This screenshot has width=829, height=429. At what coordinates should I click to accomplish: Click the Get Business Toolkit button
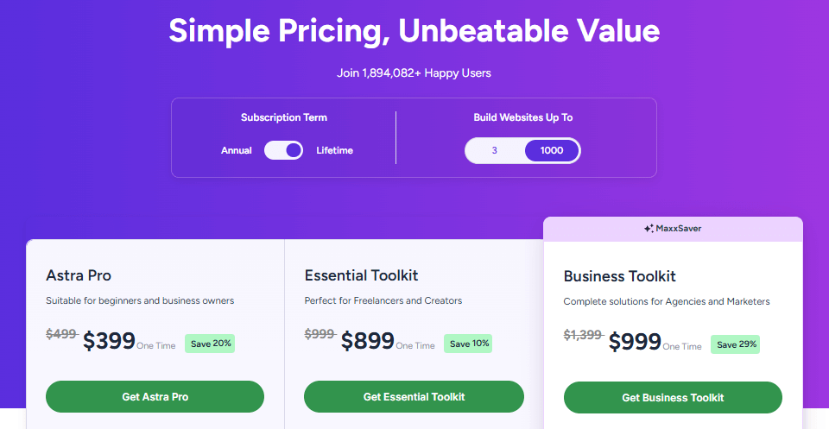[x=673, y=398]
